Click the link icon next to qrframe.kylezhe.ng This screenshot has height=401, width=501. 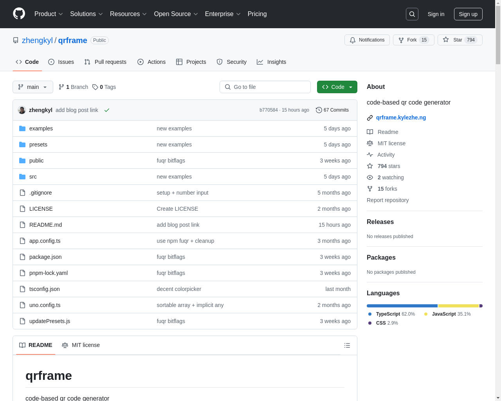[x=370, y=118]
